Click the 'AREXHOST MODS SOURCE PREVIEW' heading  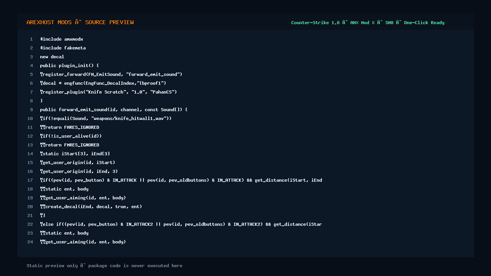(80, 23)
